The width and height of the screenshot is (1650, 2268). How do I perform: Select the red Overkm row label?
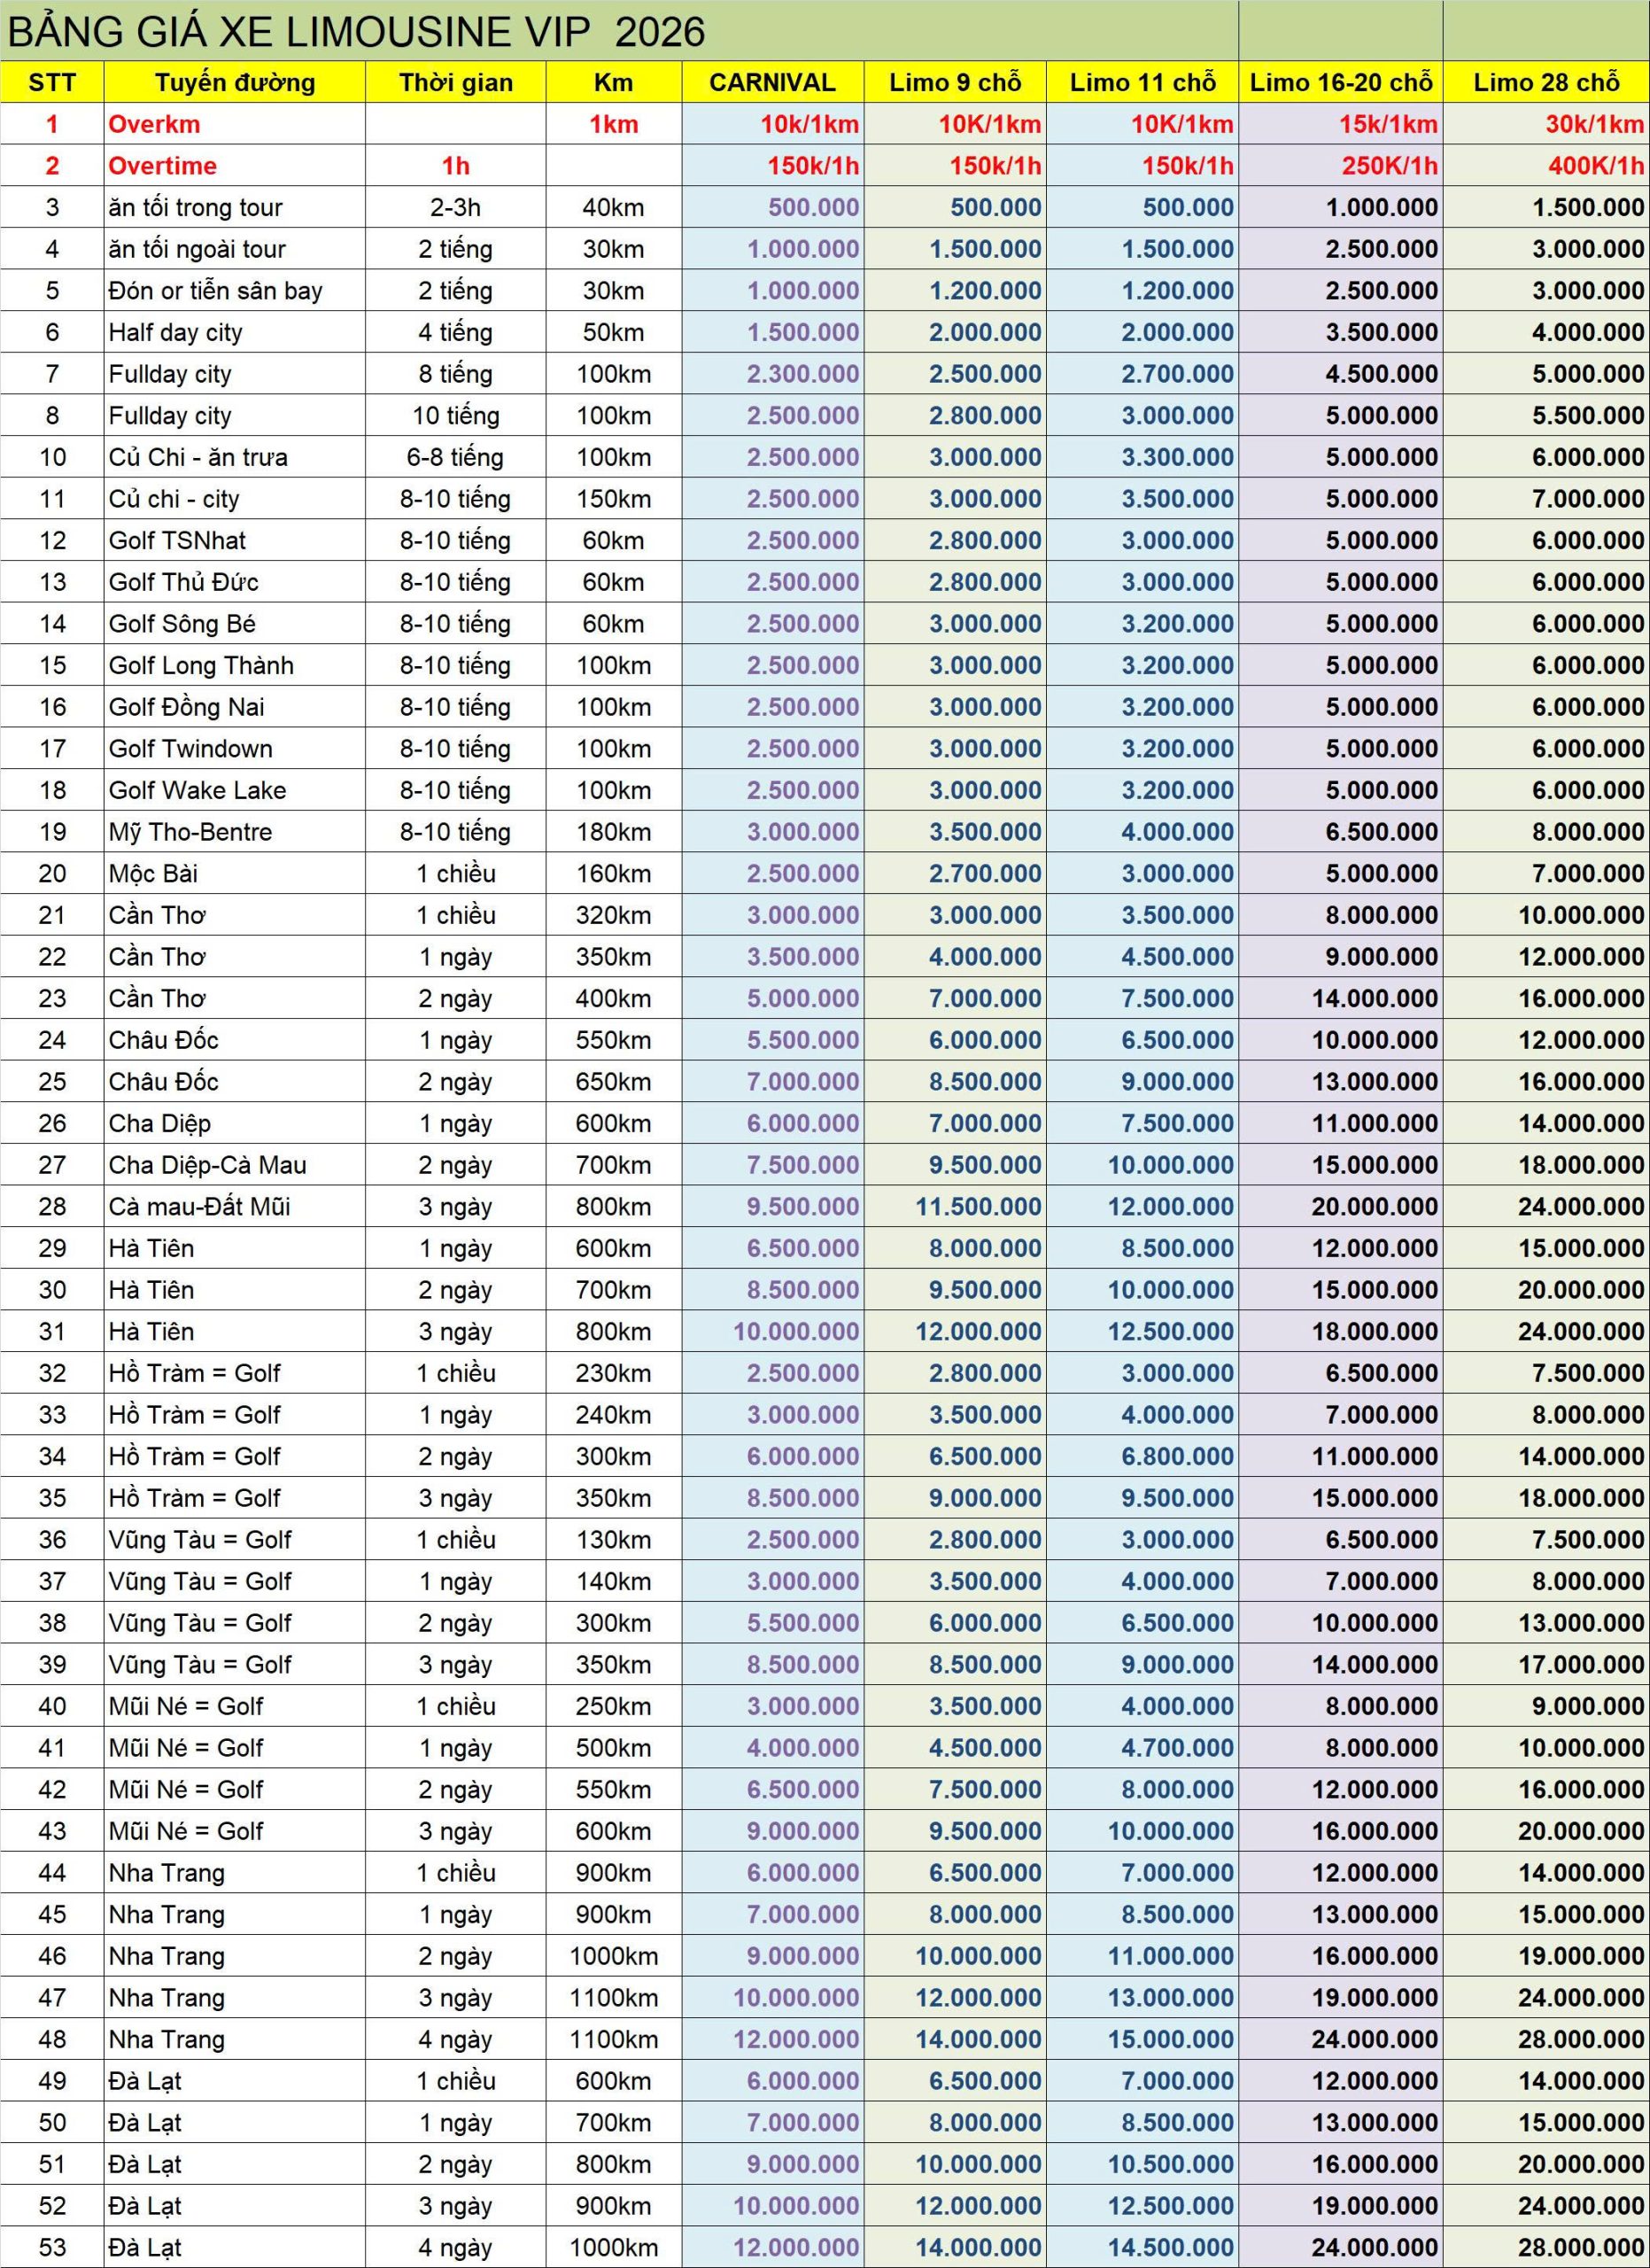[x=155, y=124]
